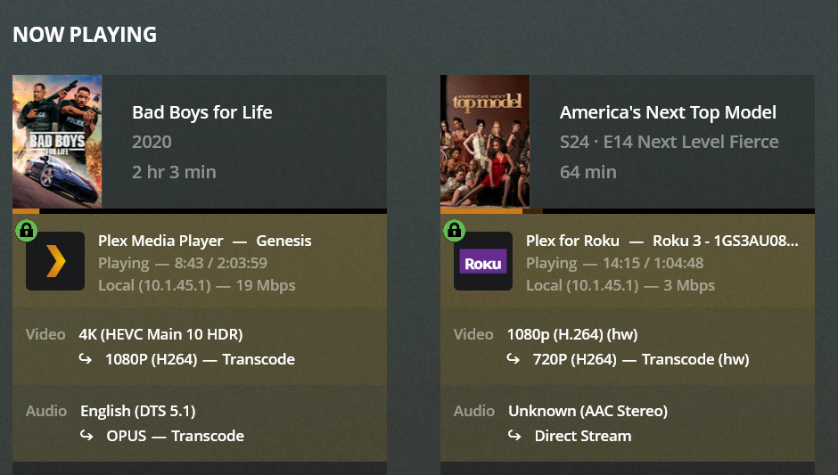Click the 2 hr 3 min duration
The image size is (838, 475).
[x=174, y=172]
